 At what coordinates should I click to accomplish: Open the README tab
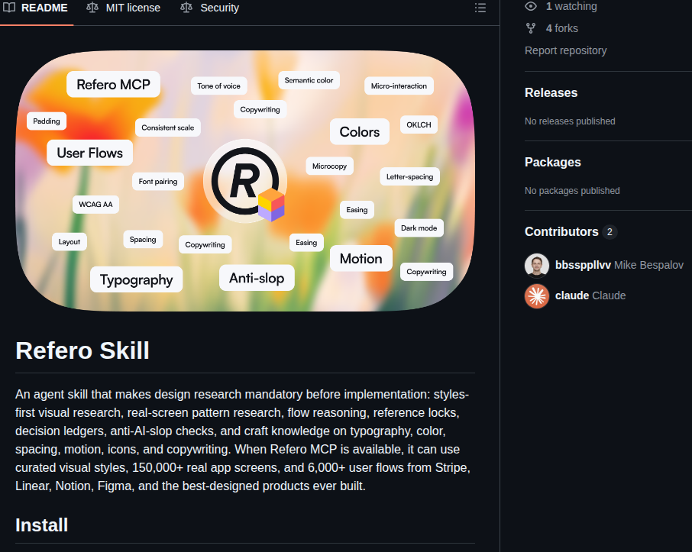(x=36, y=8)
